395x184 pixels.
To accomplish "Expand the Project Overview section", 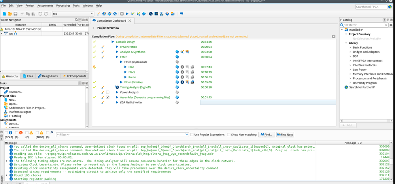I will coord(94,28).
